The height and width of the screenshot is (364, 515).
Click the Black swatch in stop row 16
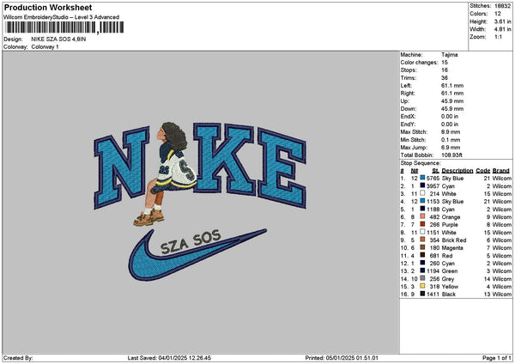click(x=422, y=294)
